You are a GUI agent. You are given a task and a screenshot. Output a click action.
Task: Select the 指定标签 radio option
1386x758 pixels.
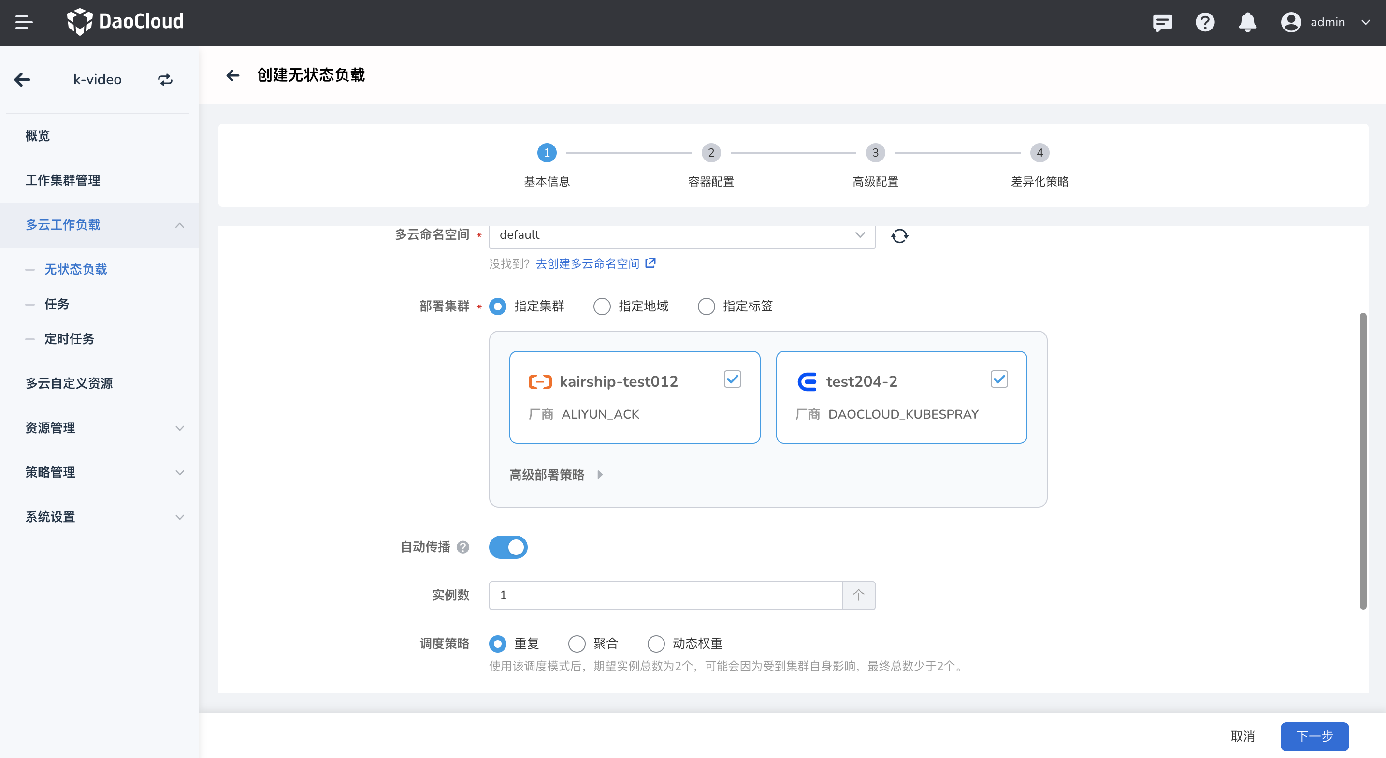(x=707, y=306)
